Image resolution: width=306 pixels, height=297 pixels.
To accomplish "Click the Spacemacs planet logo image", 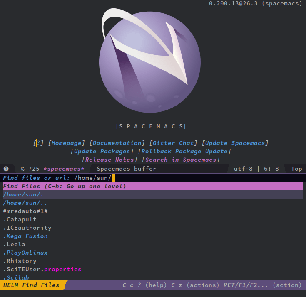I will (x=150, y=60).
